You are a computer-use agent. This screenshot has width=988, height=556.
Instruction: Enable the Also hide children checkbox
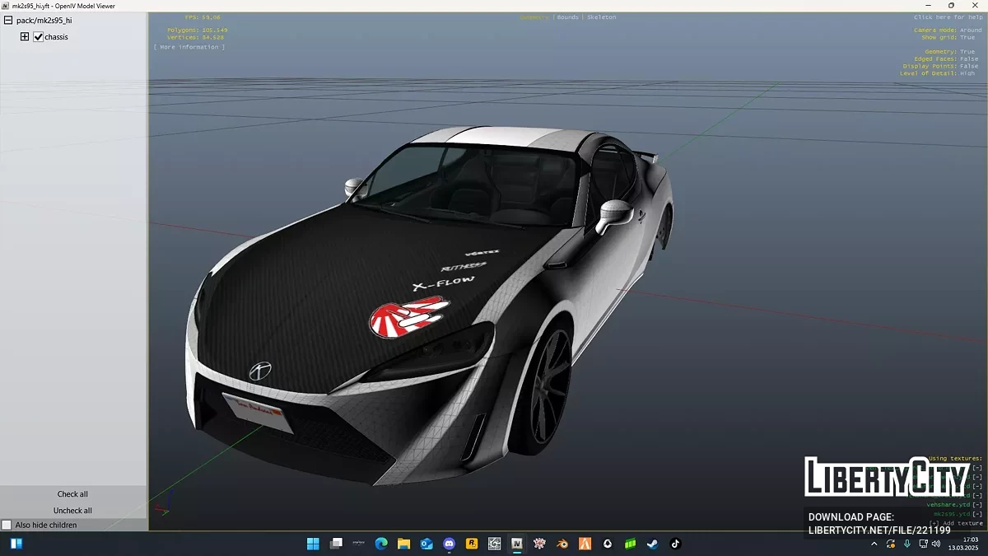click(x=7, y=525)
